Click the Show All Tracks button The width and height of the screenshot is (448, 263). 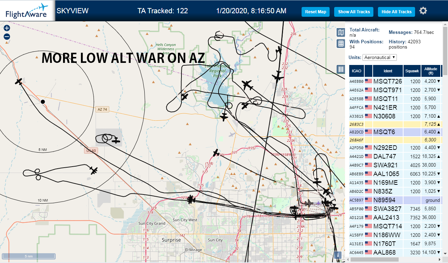354,12
